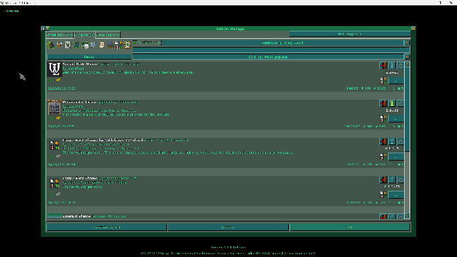Image resolution: width=457 pixels, height=257 pixels.
Task: Toggle the Verified only checkbox
Action: pyautogui.click(x=135, y=42)
